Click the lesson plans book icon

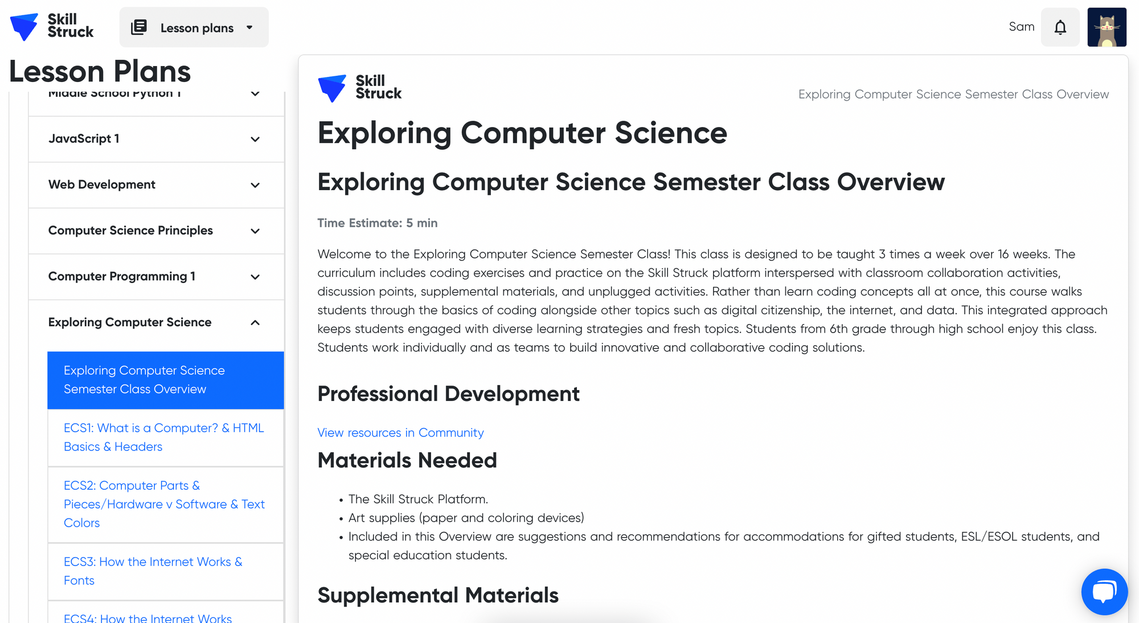click(139, 27)
